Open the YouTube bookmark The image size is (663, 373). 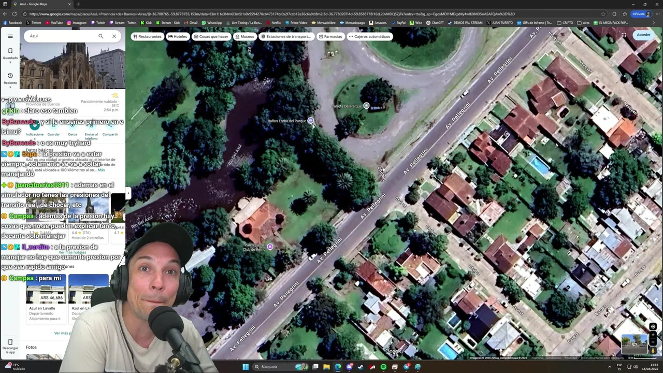click(54, 23)
